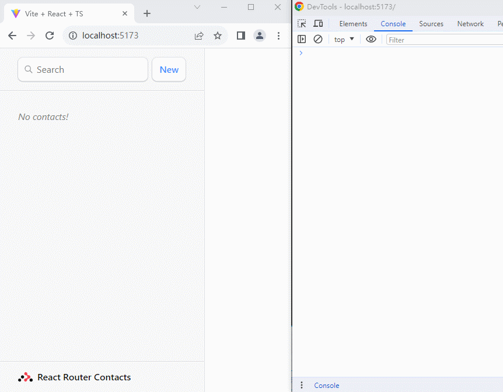Bookmark this page with star icon
503x392 pixels.
[x=218, y=36]
